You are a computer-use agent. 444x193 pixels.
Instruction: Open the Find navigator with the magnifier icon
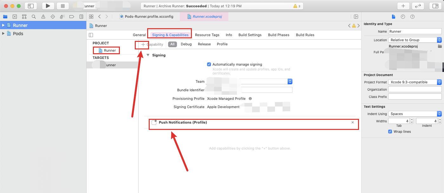point(33,16)
